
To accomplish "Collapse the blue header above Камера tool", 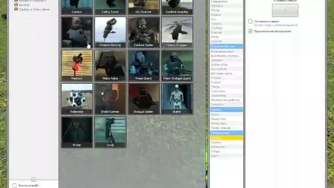I will 226,133.
